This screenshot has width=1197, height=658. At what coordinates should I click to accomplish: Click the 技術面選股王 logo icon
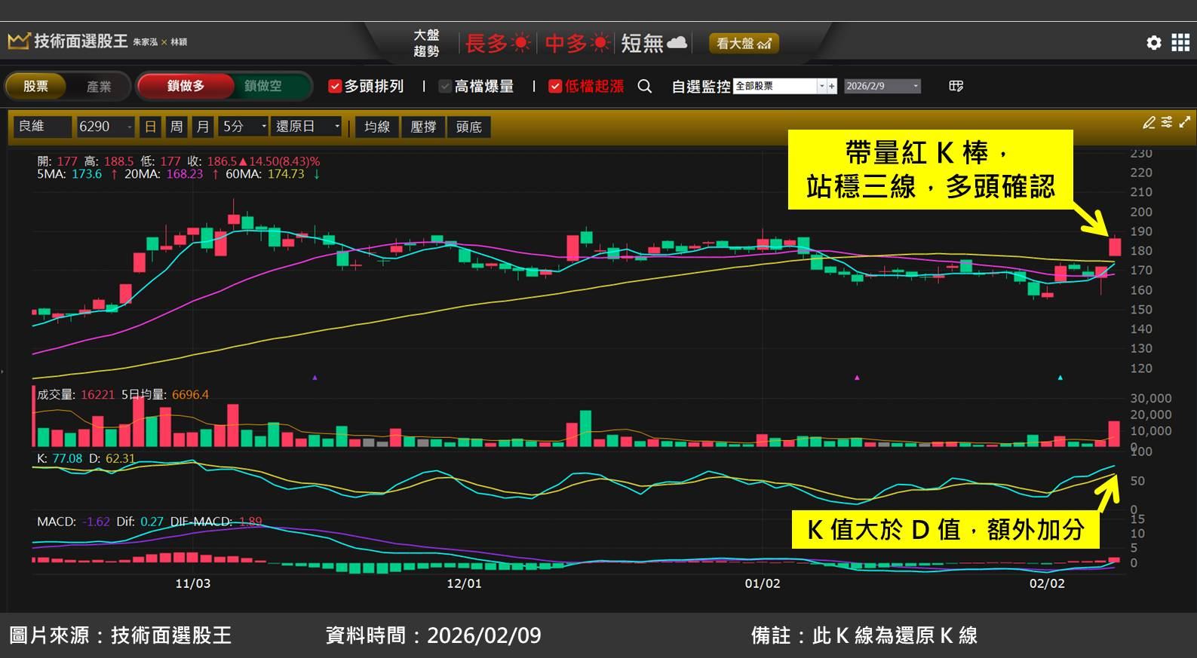click(x=19, y=41)
